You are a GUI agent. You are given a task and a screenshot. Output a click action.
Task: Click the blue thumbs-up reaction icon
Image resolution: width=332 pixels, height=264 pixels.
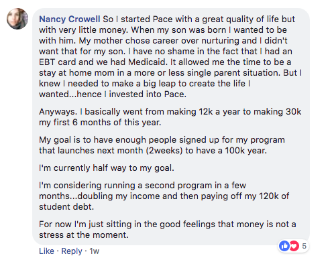tap(284, 246)
